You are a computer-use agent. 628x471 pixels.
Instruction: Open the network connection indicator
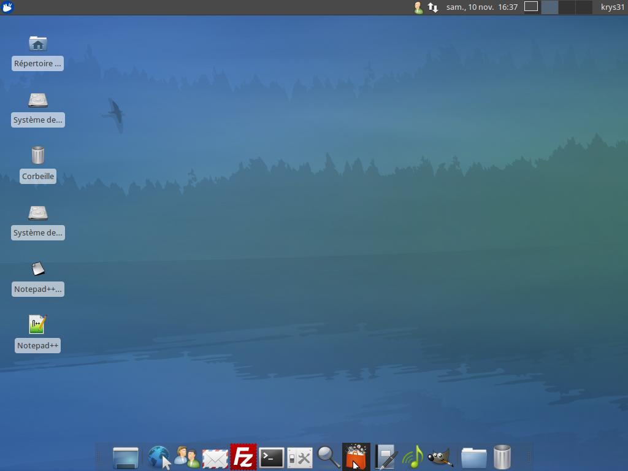click(x=432, y=7)
